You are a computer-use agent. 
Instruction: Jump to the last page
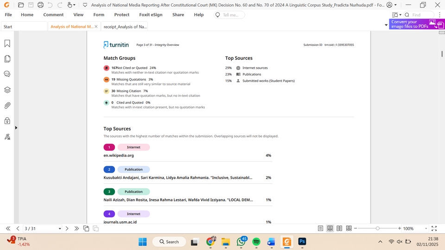pos(76,229)
